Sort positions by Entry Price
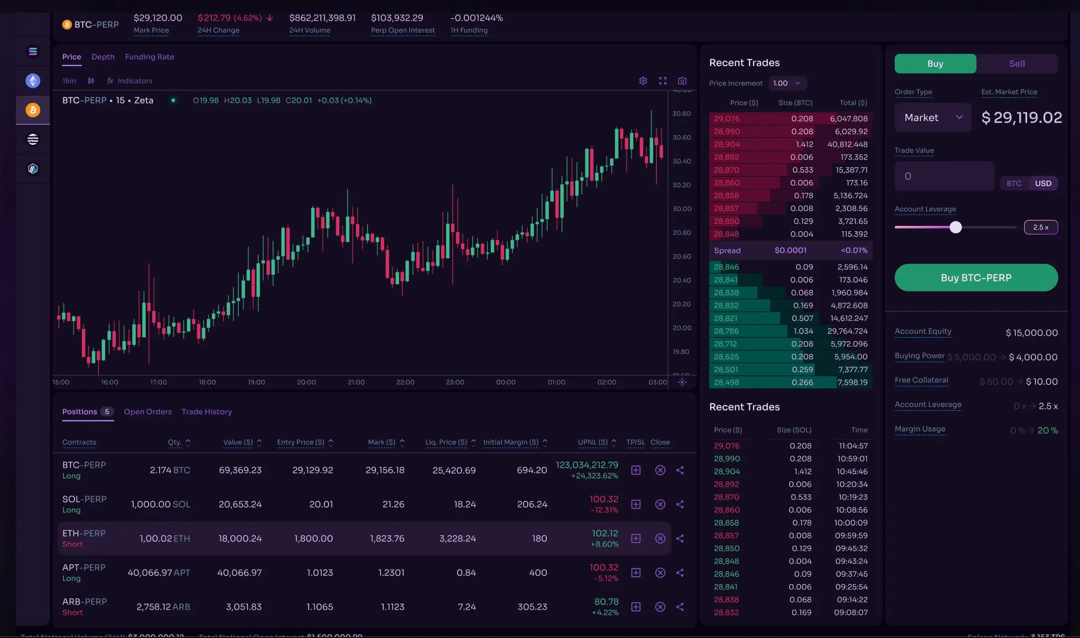Screen dimensions: 1080x638 coord(305,442)
